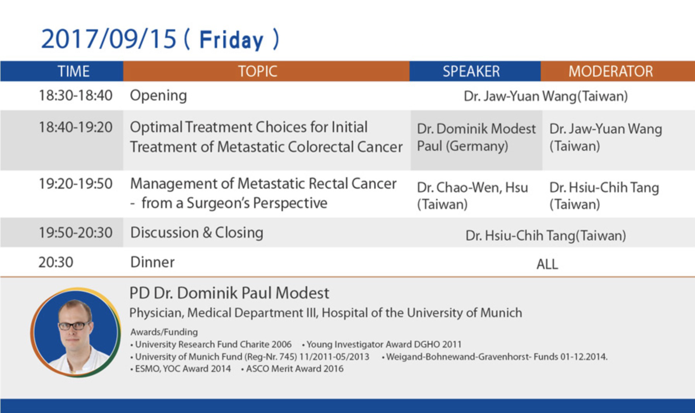Click moderator Dr. Jaw-Yuan Wang in 18:40 row

pos(606,137)
